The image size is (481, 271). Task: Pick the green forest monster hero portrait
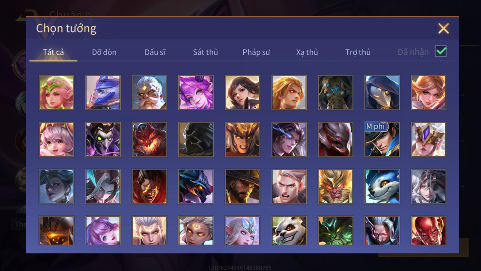(335, 230)
